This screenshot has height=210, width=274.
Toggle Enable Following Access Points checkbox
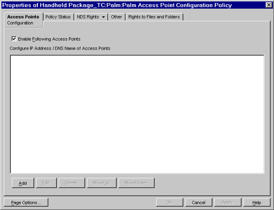[x=14, y=39]
